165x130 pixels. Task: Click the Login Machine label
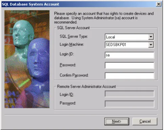pos(72,44)
